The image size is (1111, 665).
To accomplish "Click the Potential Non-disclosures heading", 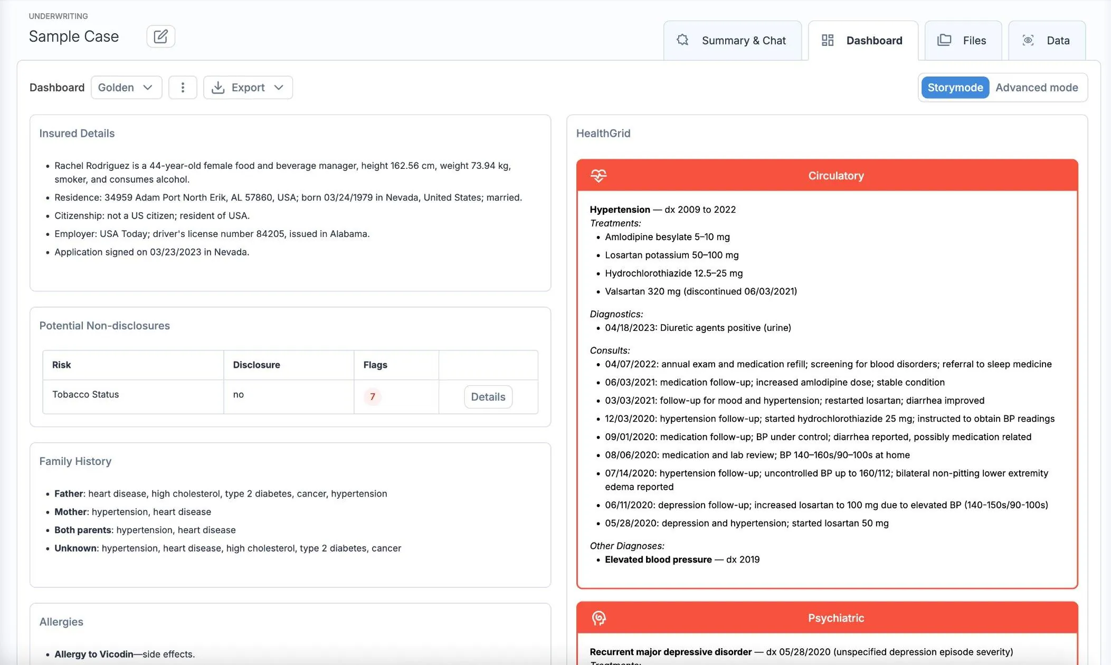I will pos(105,326).
